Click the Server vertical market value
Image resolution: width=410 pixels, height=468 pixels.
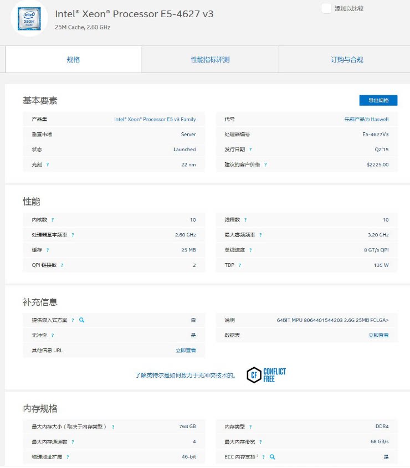pyautogui.click(x=188, y=135)
